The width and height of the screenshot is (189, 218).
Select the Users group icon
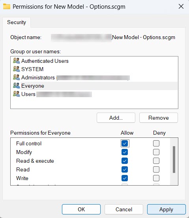tap(17, 94)
